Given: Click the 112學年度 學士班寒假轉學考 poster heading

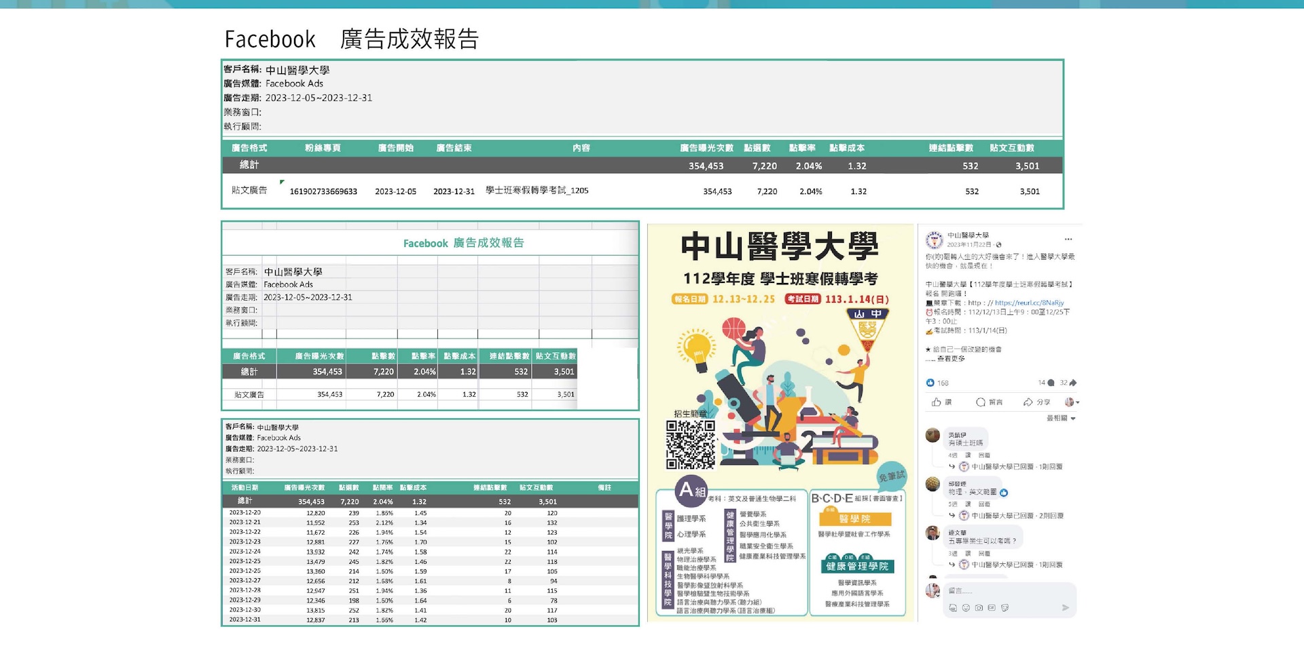Looking at the screenshot, I should point(780,278).
